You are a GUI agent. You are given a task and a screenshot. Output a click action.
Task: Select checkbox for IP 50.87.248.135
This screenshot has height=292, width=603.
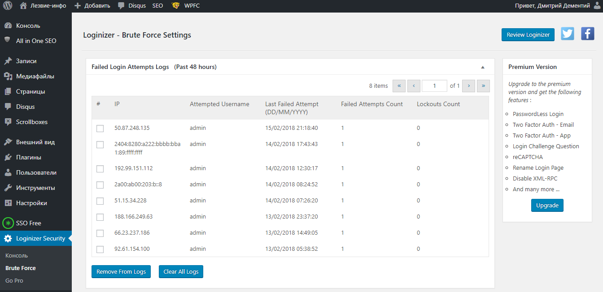point(100,129)
